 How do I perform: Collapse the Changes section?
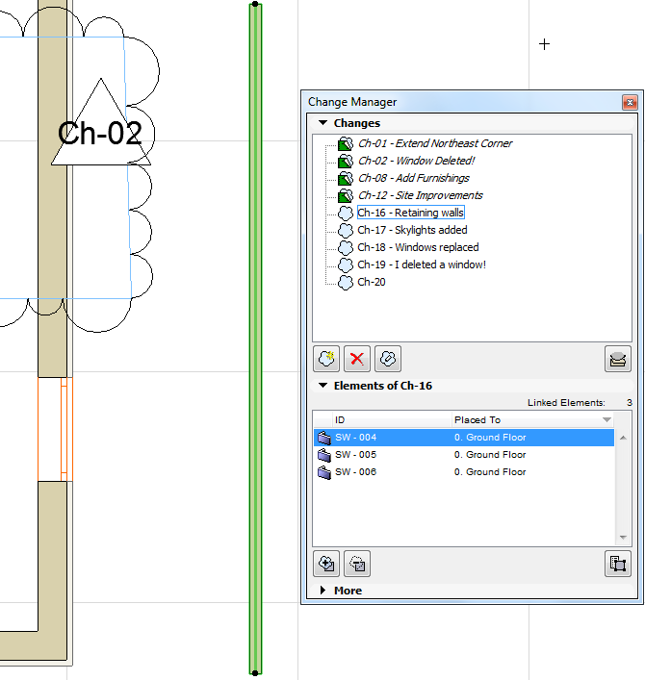pos(322,123)
